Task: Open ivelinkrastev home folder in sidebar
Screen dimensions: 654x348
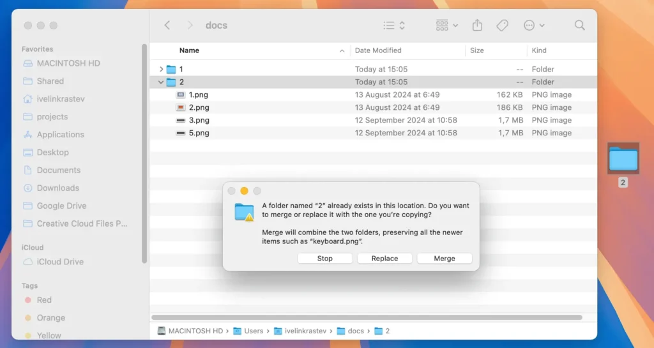Action: click(x=61, y=99)
